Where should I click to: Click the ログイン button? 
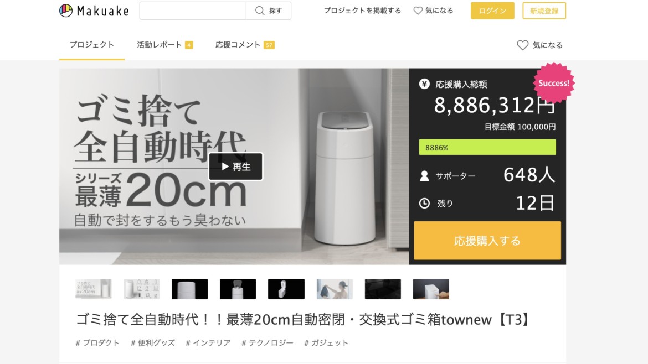(x=492, y=11)
